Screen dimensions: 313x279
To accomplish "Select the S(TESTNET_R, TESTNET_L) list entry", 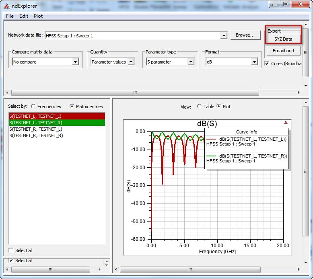I will [x=35, y=129].
